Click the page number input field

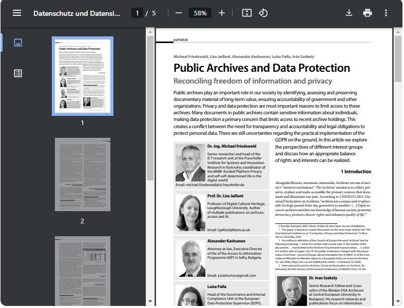[x=137, y=13]
